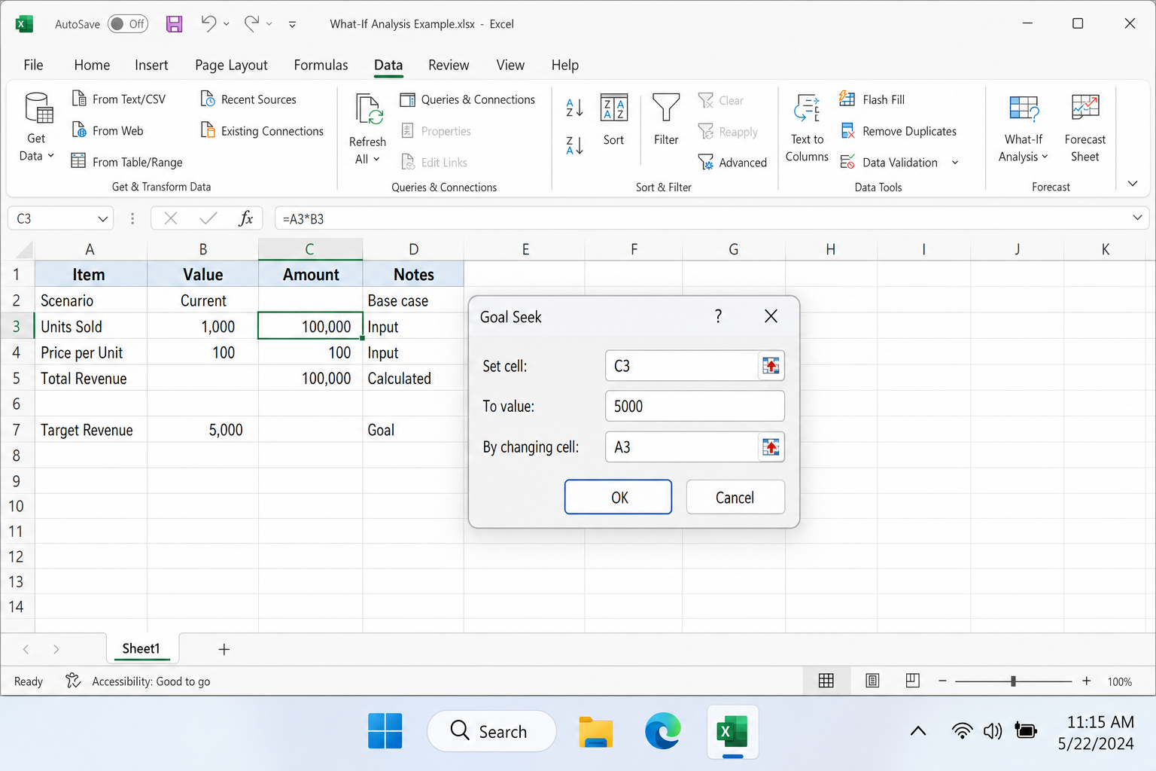Switch to Page Break Preview
The image size is (1156, 771).
pos(912,681)
